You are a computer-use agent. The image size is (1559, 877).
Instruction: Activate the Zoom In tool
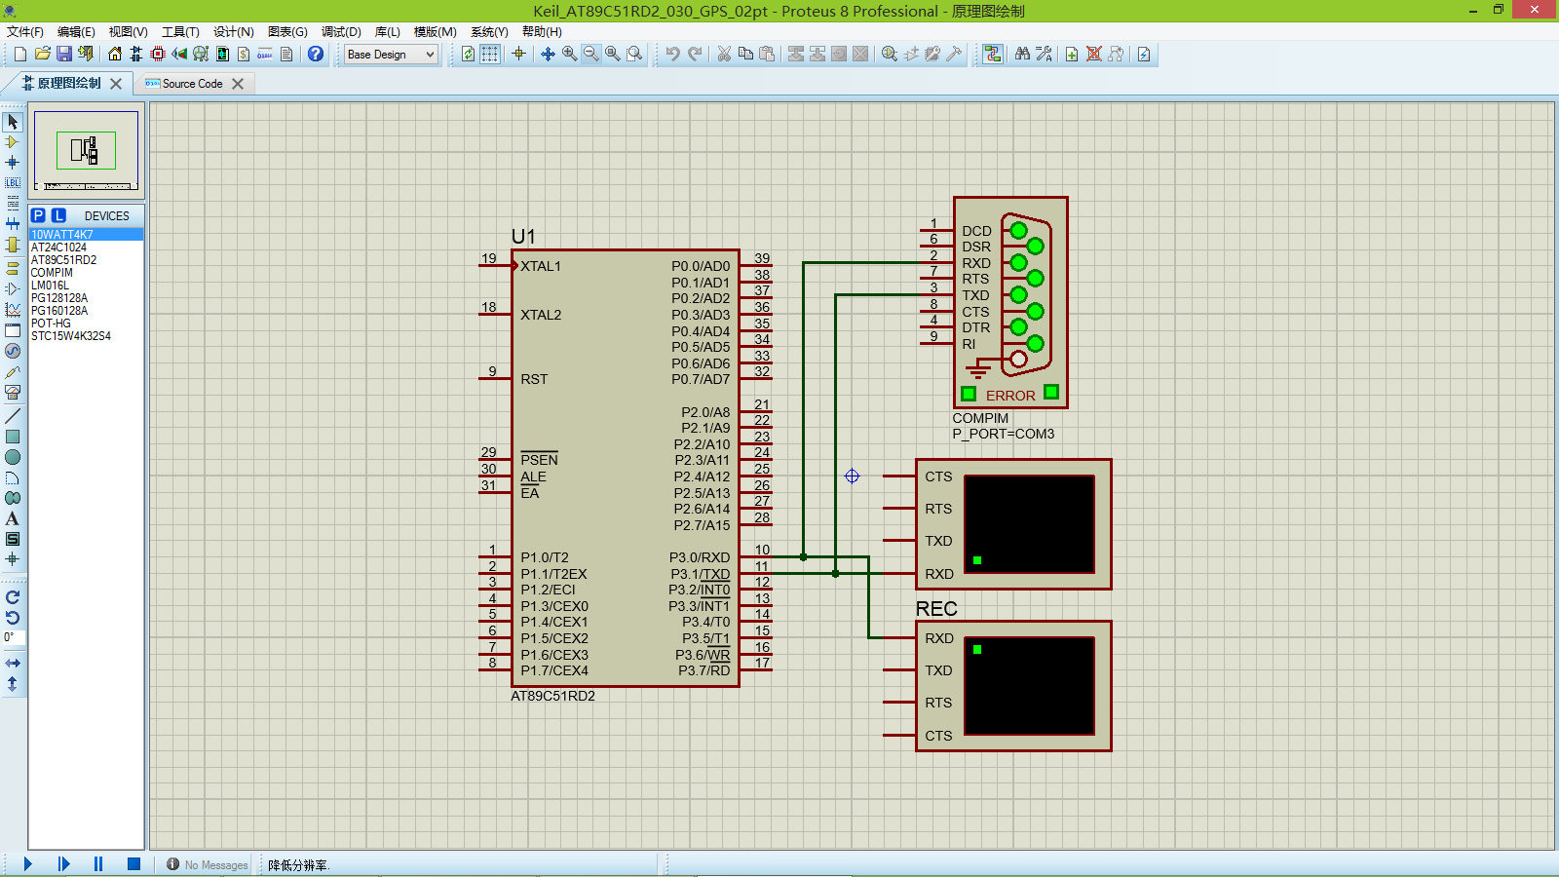point(568,54)
